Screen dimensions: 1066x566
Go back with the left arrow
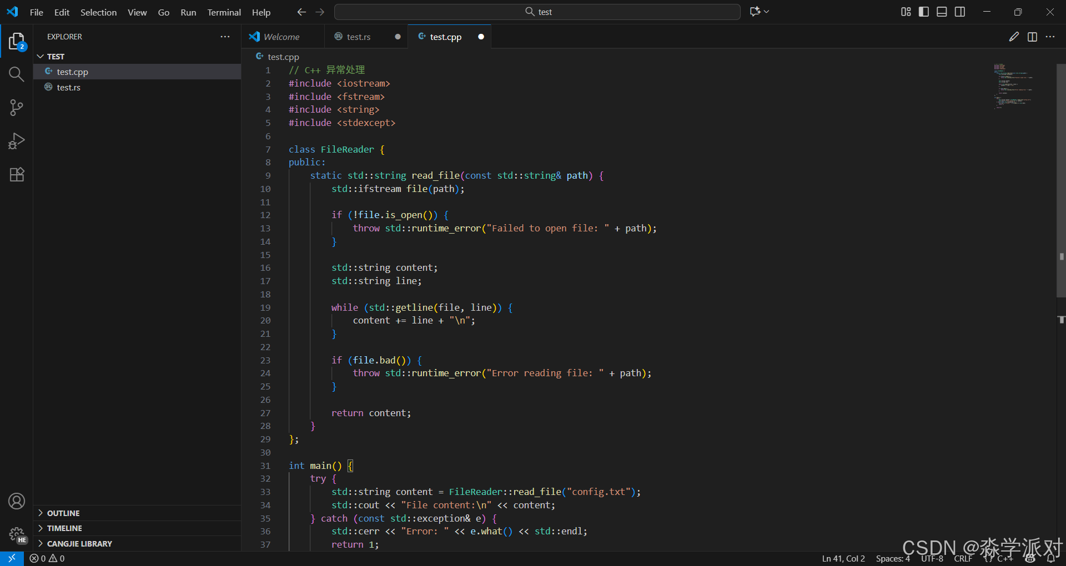pyautogui.click(x=301, y=12)
